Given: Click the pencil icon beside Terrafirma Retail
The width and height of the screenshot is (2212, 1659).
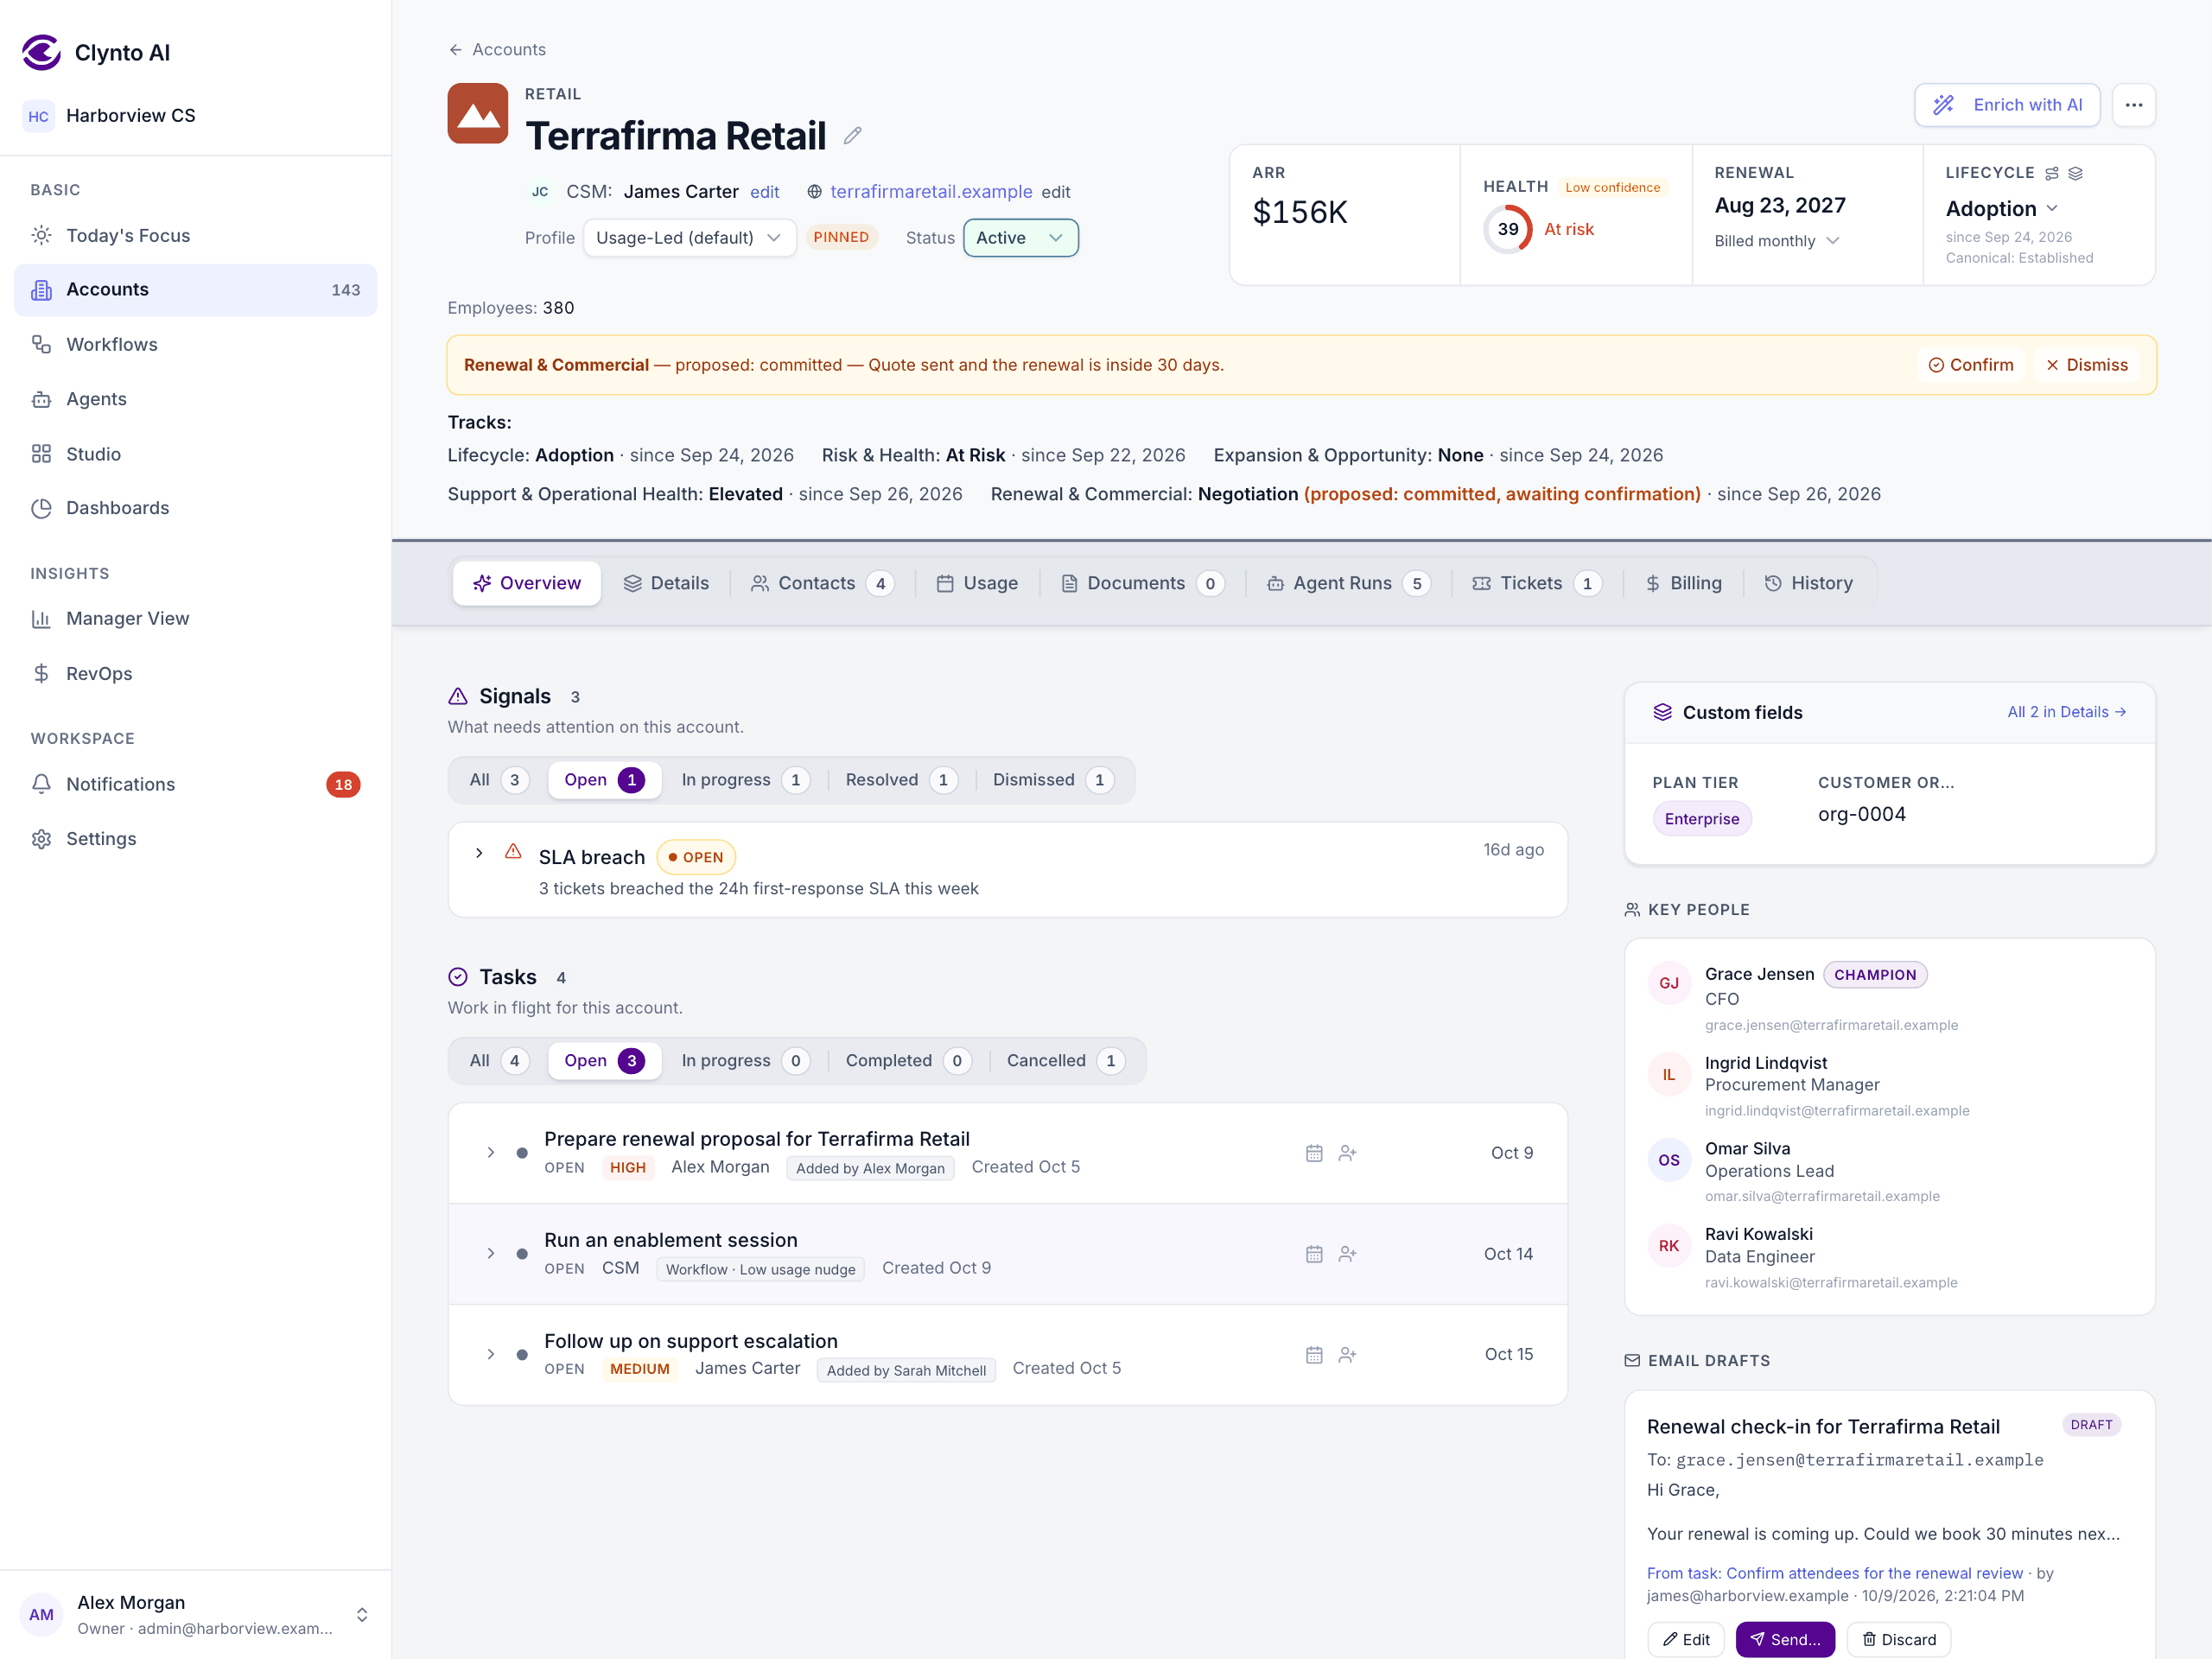Looking at the screenshot, I should [x=852, y=136].
